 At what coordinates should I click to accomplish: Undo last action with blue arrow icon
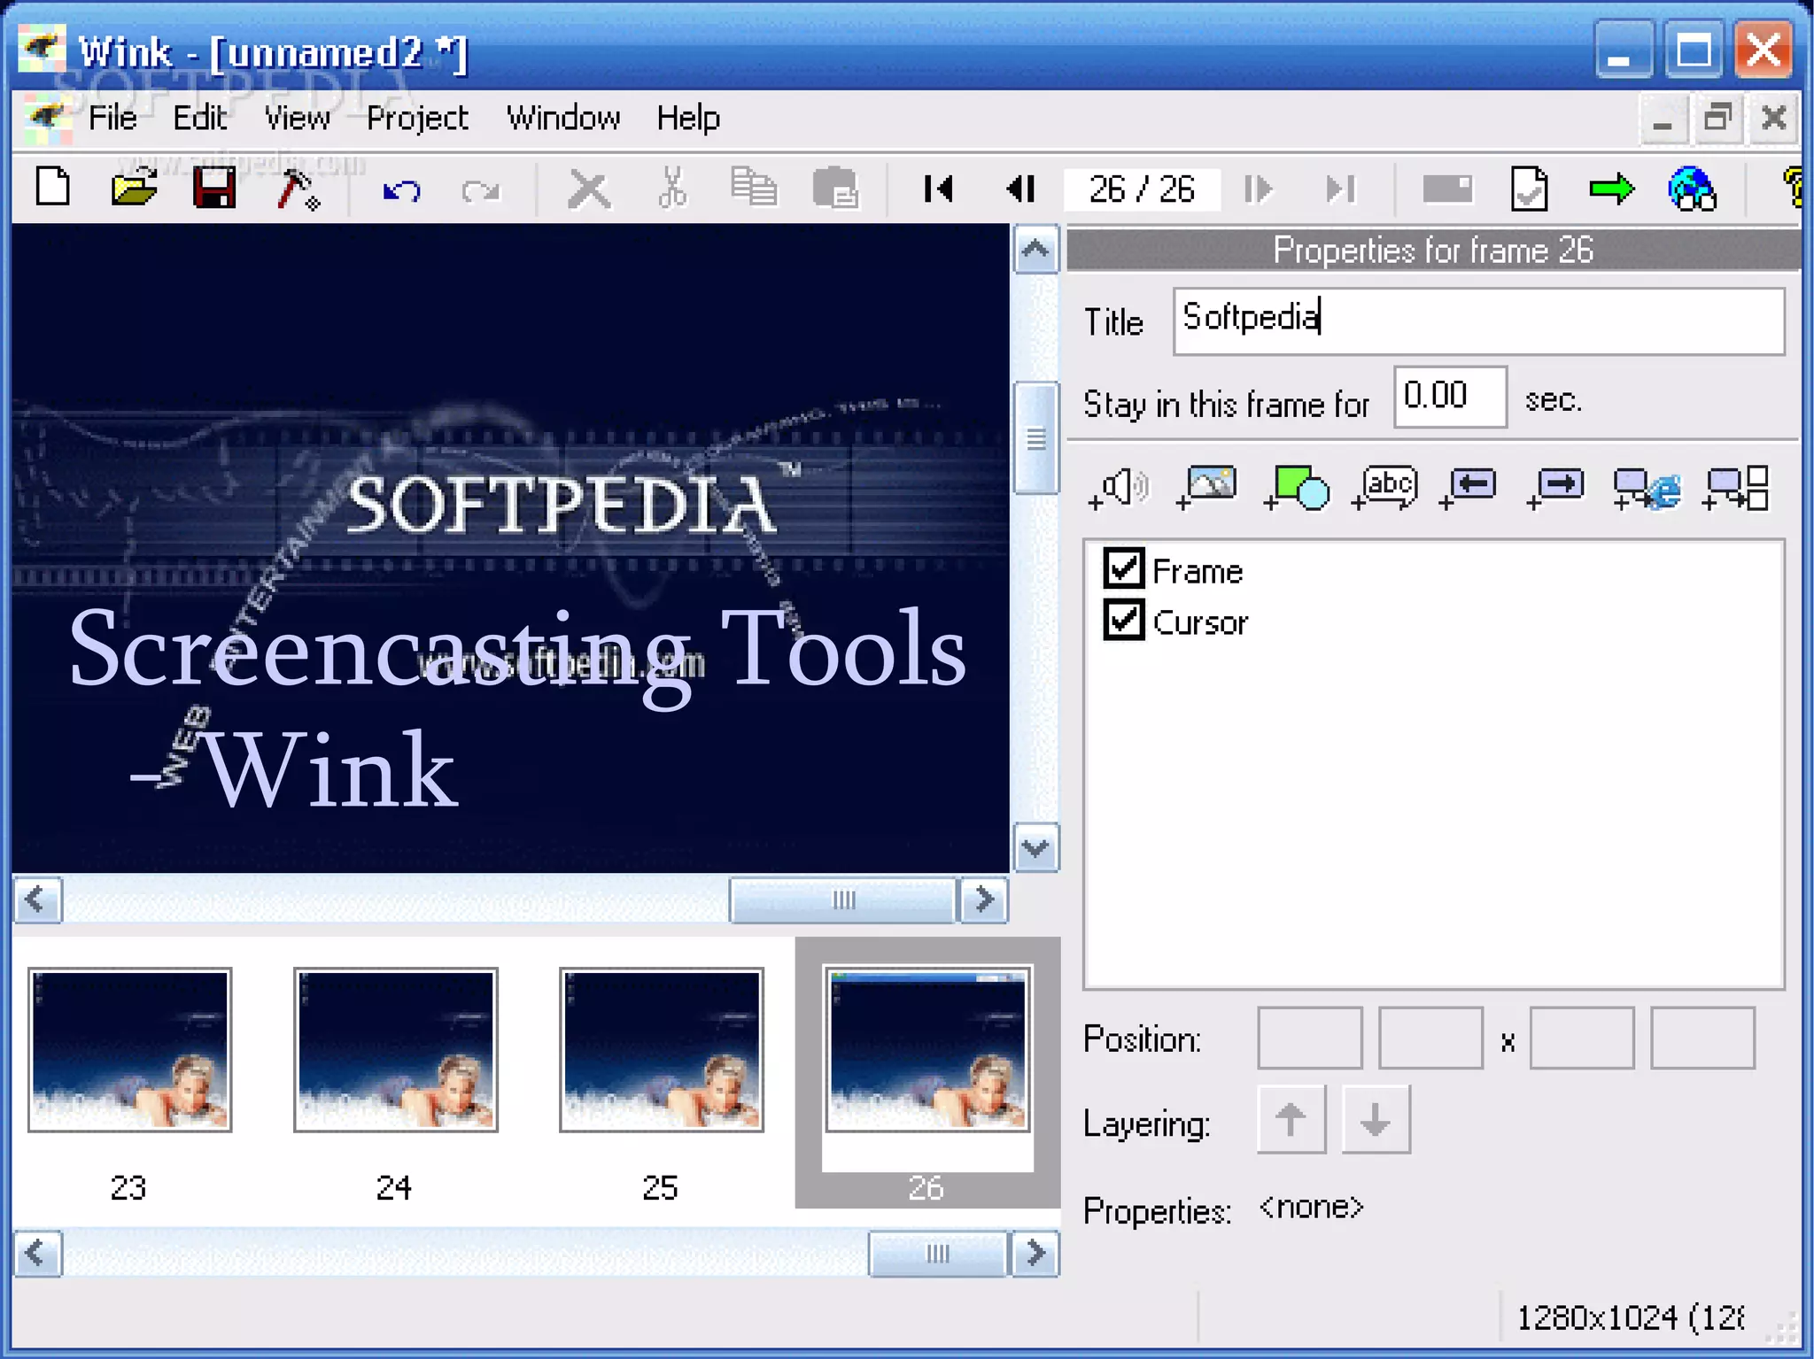(x=401, y=189)
